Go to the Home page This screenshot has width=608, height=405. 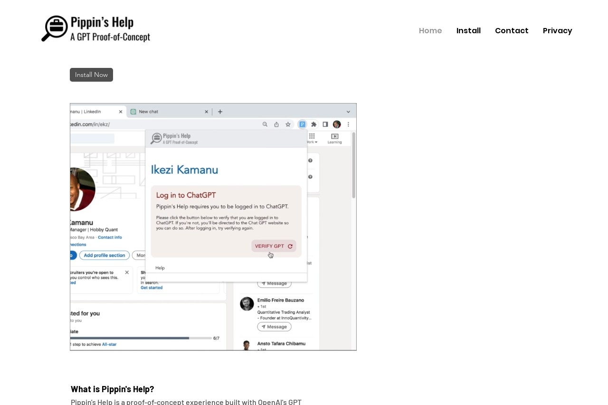pos(430,30)
